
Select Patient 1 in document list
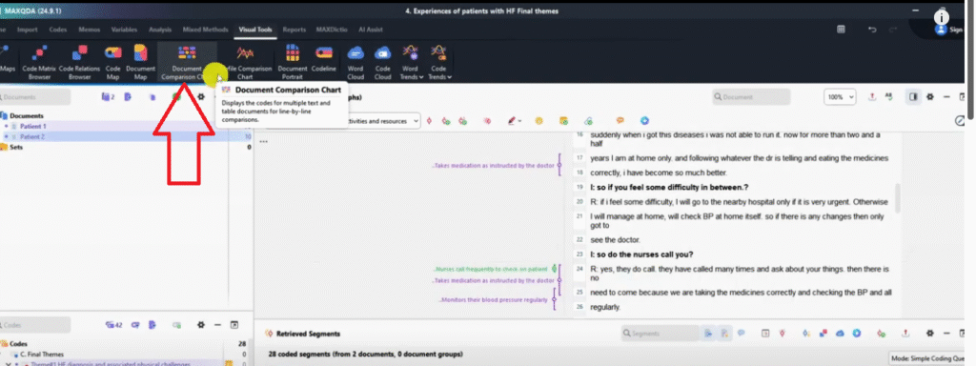tap(32, 127)
